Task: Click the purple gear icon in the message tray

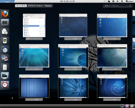Action: click(127, 106)
